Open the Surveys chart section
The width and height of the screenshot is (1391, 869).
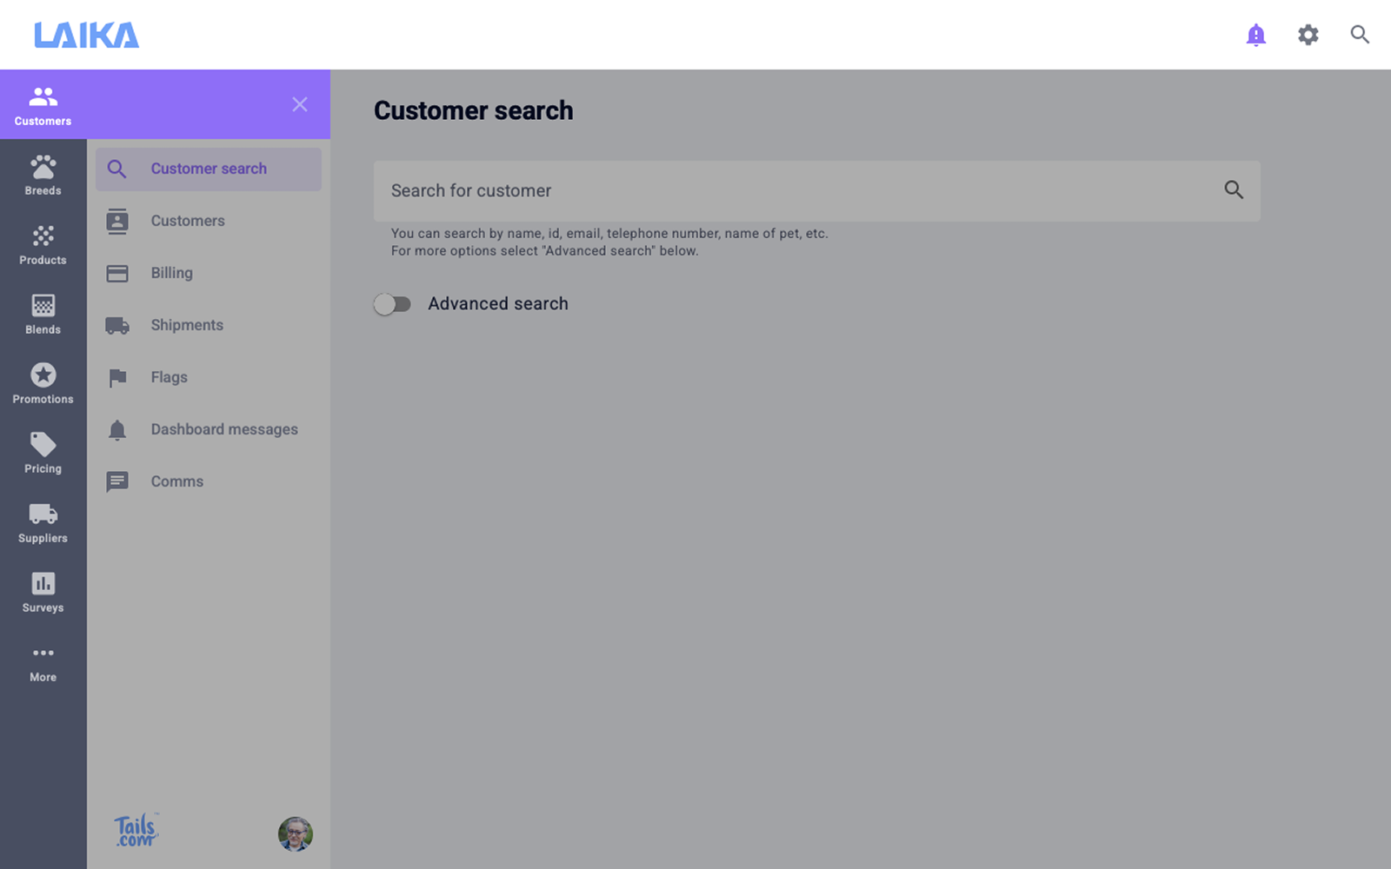(x=43, y=592)
